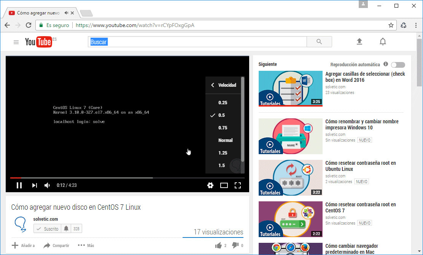Click solvetic.com under Ubuntu root video
This screenshot has height=255, width=423.
click(336, 176)
